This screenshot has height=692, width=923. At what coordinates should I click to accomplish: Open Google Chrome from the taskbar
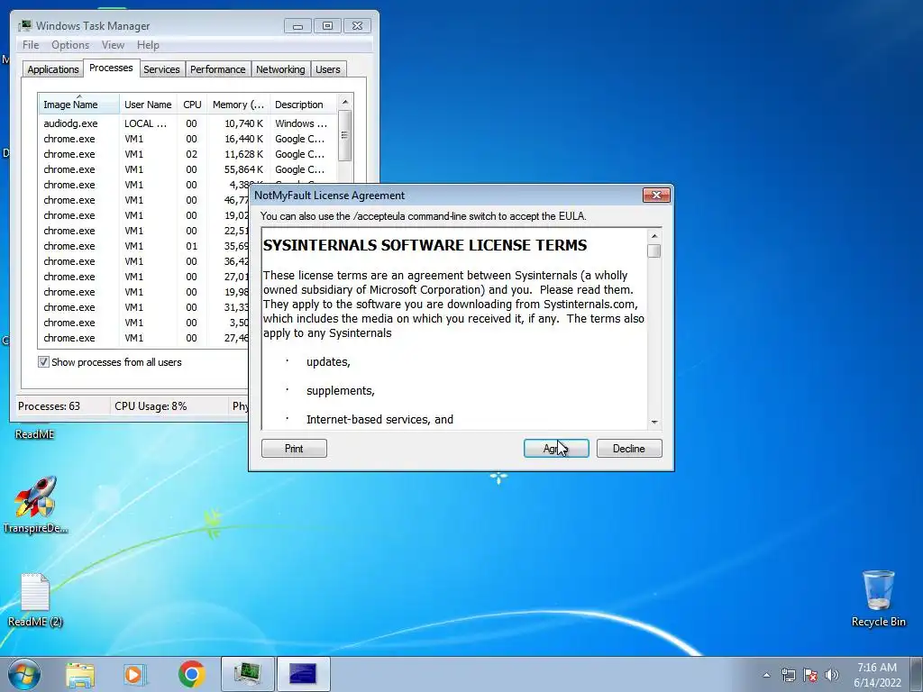(191, 674)
